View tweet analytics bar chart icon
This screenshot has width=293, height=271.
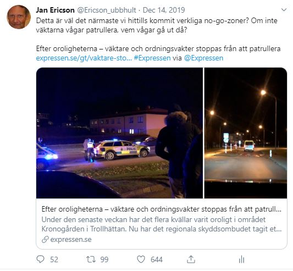(241, 259)
